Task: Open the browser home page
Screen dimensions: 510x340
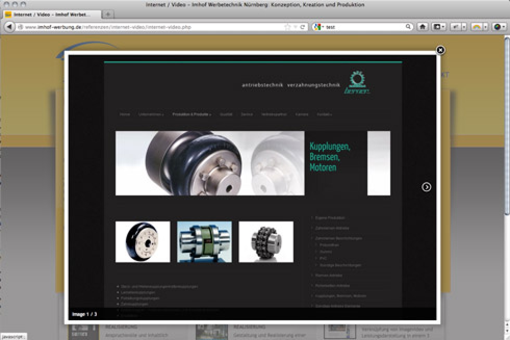Action: (423, 27)
